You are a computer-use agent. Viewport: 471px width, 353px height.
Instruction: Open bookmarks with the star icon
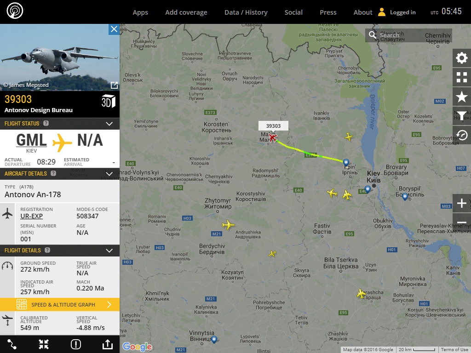pos(461,97)
